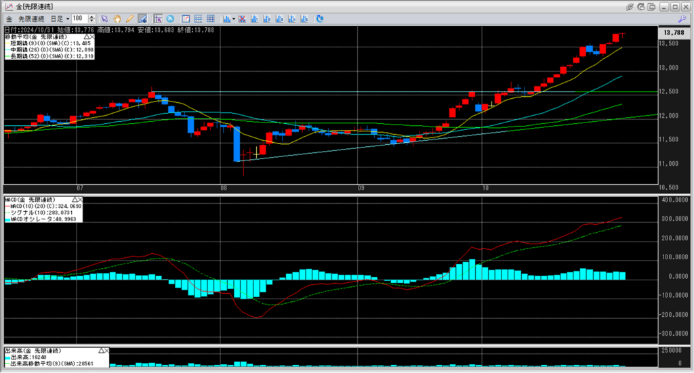Open the indicator chart dropdown arrow
Viewport: 694px width, 373px height.
233,18
